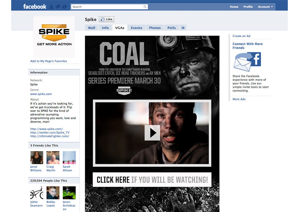The image size is (299, 212).
Task: Click the '3 Friends Like This' header
Action: pyautogui.click(x=54, y=145)
